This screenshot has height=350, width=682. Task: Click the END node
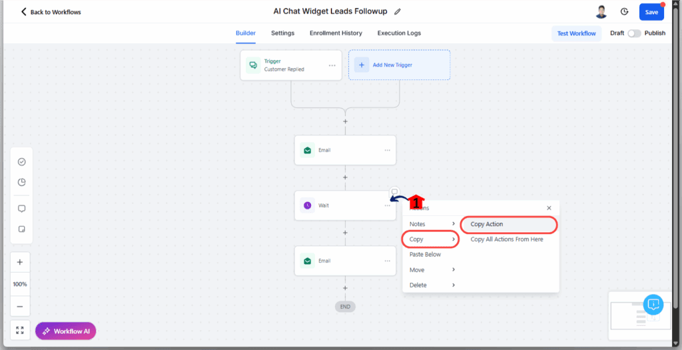346,307
